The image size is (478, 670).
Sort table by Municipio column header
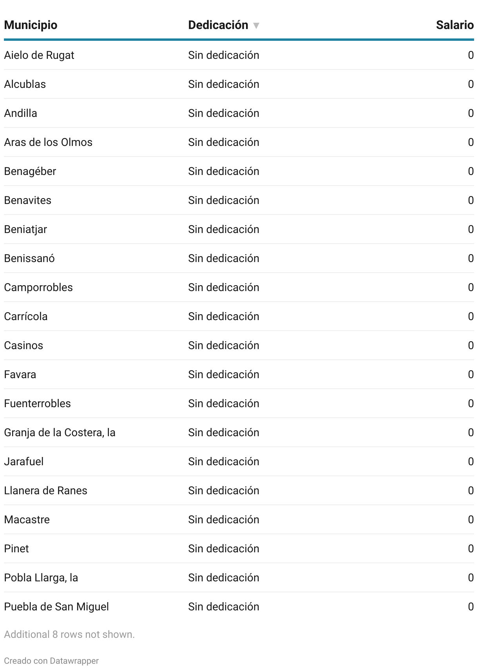tap(31, 25)
